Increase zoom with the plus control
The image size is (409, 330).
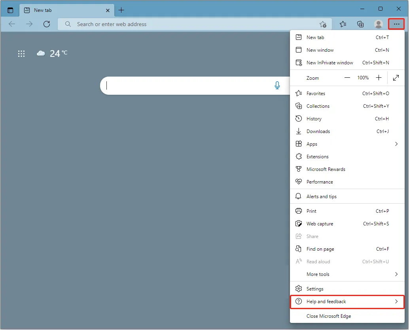379,77
